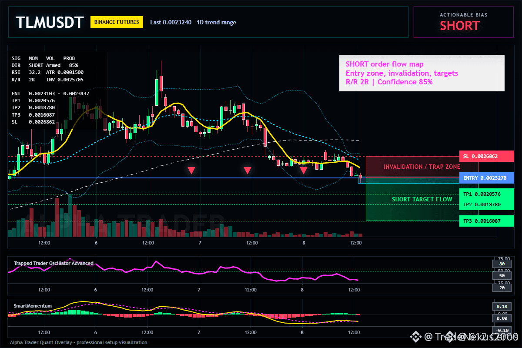Click the main chart day 7 axis label
522x348 pixels.
point(200,243)
